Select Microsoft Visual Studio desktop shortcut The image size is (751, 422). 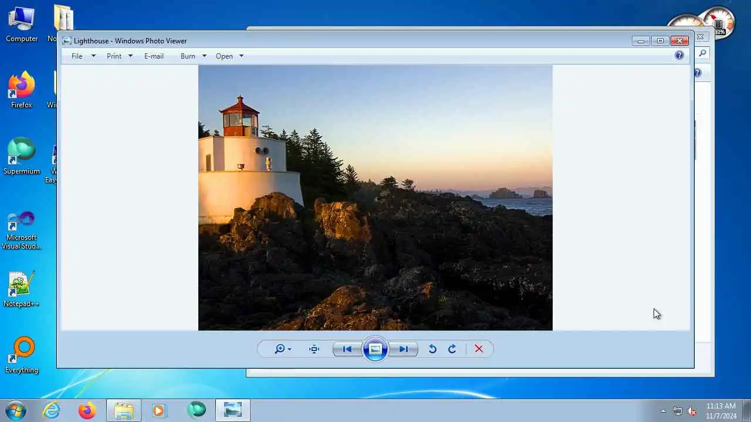(22, 230)
